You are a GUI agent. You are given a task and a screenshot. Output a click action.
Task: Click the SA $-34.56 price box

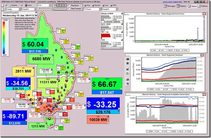pos(18,82)
